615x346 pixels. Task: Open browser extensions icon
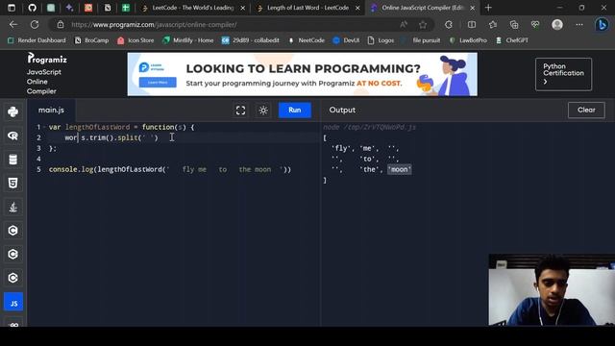tap(449, 25)
